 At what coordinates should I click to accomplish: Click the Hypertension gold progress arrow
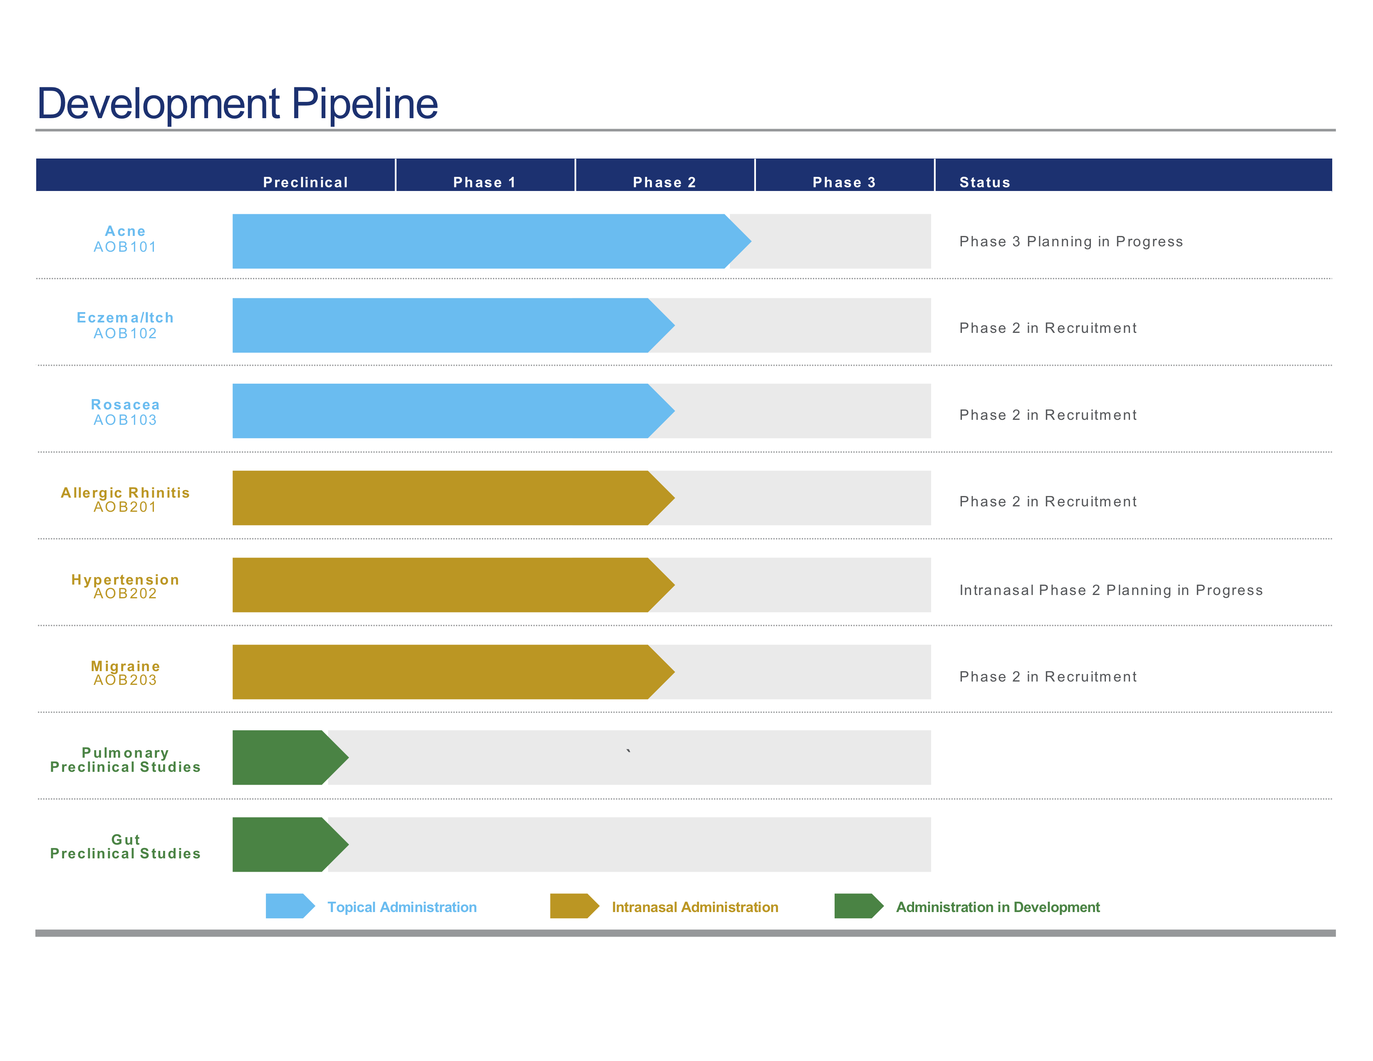coord(453,585)
